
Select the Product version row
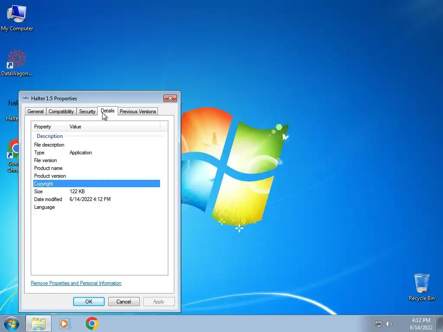tap(96, 176)
